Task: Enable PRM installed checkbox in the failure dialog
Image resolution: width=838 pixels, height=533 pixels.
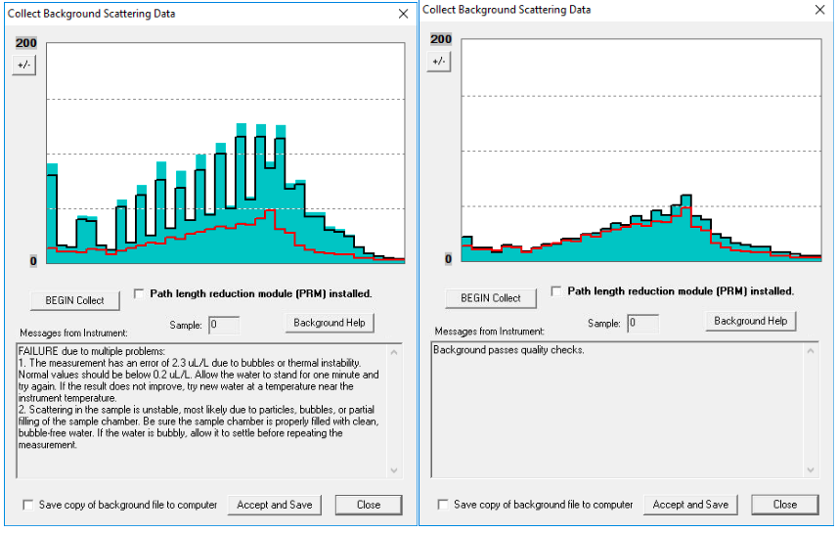Action: [x=139, y=293]
